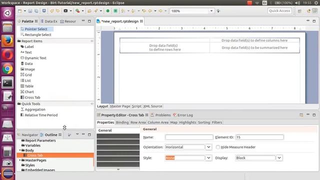Click the back navigation arrow in the toolbar
320x180 pixels.
(150, 11)
